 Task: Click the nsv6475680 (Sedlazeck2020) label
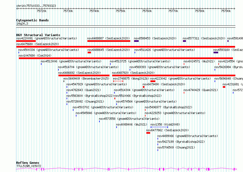(38, 44)
